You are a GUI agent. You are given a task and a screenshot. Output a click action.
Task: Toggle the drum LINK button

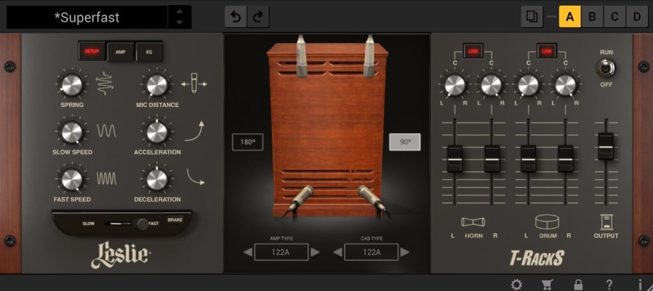pyautogui.click(x=547, y=50)
